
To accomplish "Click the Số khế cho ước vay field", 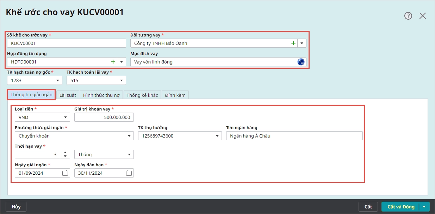I will pos(67,43).
